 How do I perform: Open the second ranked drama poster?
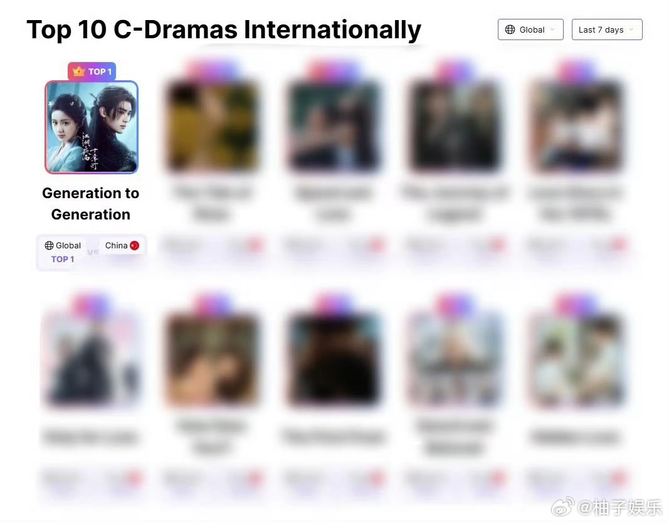[212, 126]
